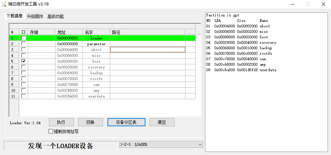Enable the loader row checkbox

coord(23,38)
